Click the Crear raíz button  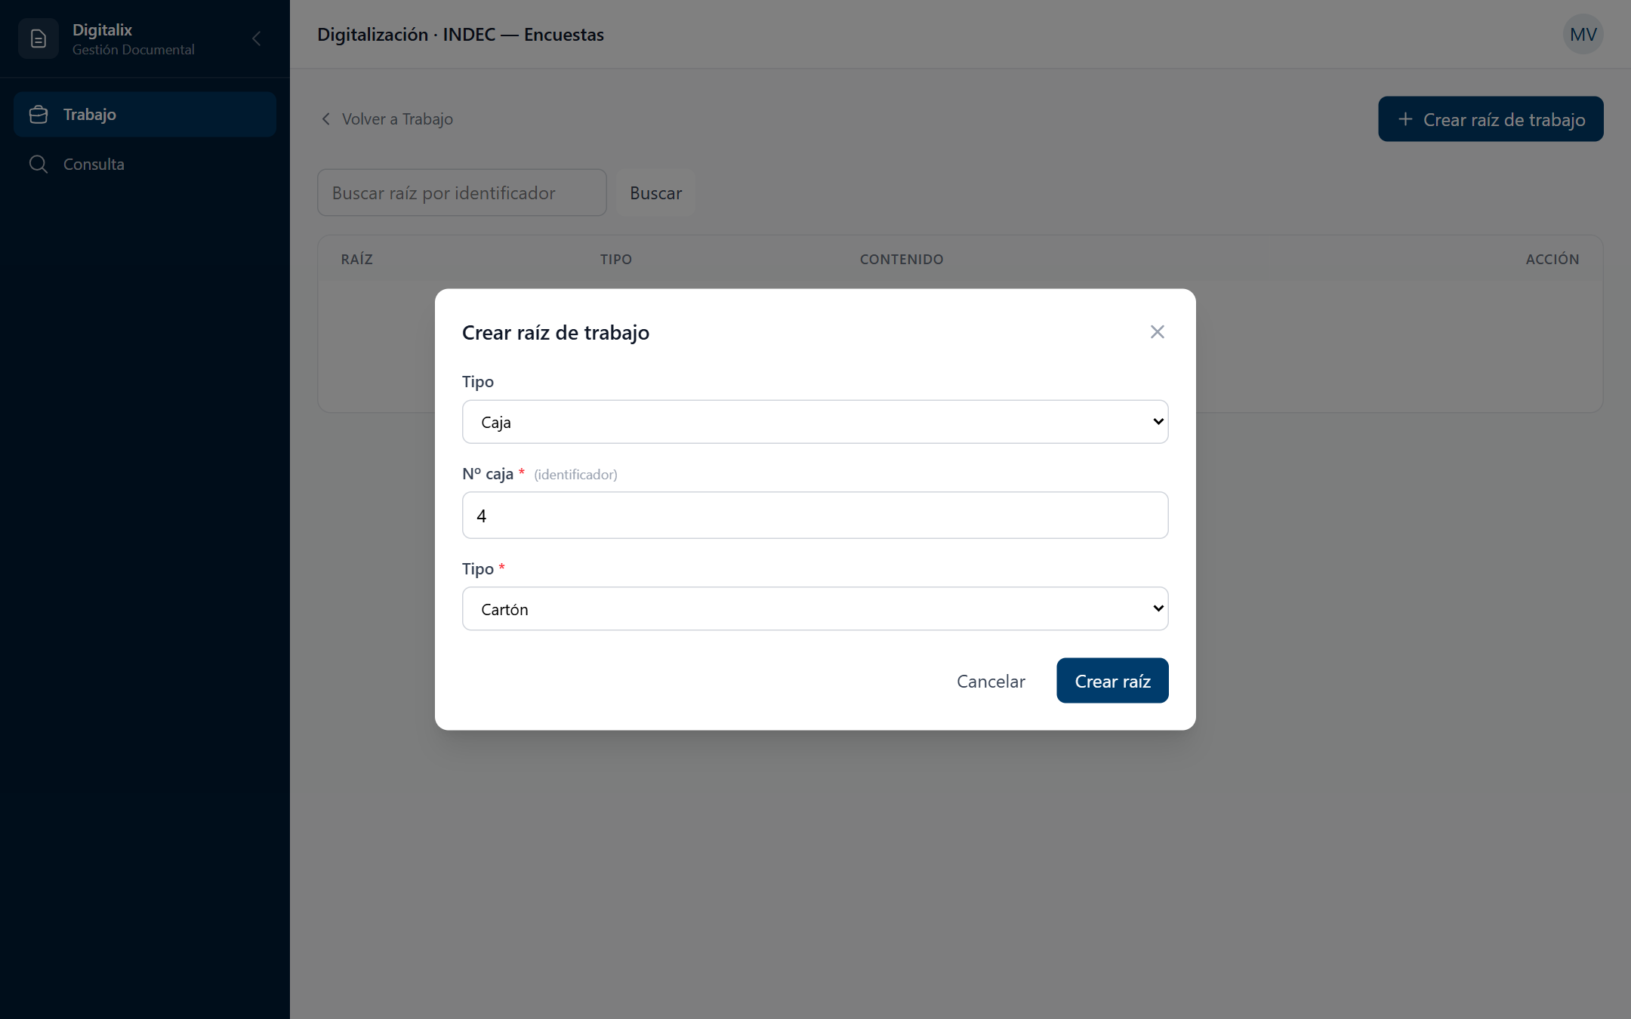1112,681
